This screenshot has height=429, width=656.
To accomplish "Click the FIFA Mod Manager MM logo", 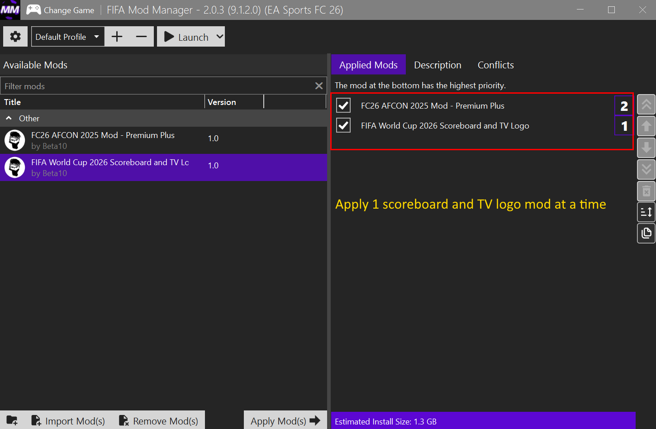I will click(10, 10).
